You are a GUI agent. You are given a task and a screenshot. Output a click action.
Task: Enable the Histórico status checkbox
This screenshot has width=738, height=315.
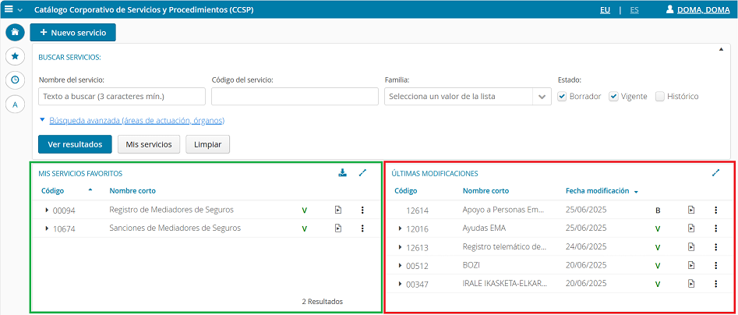[660, 97]
